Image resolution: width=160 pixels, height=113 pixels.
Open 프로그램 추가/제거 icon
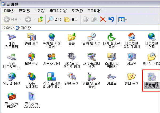point(151,77)
